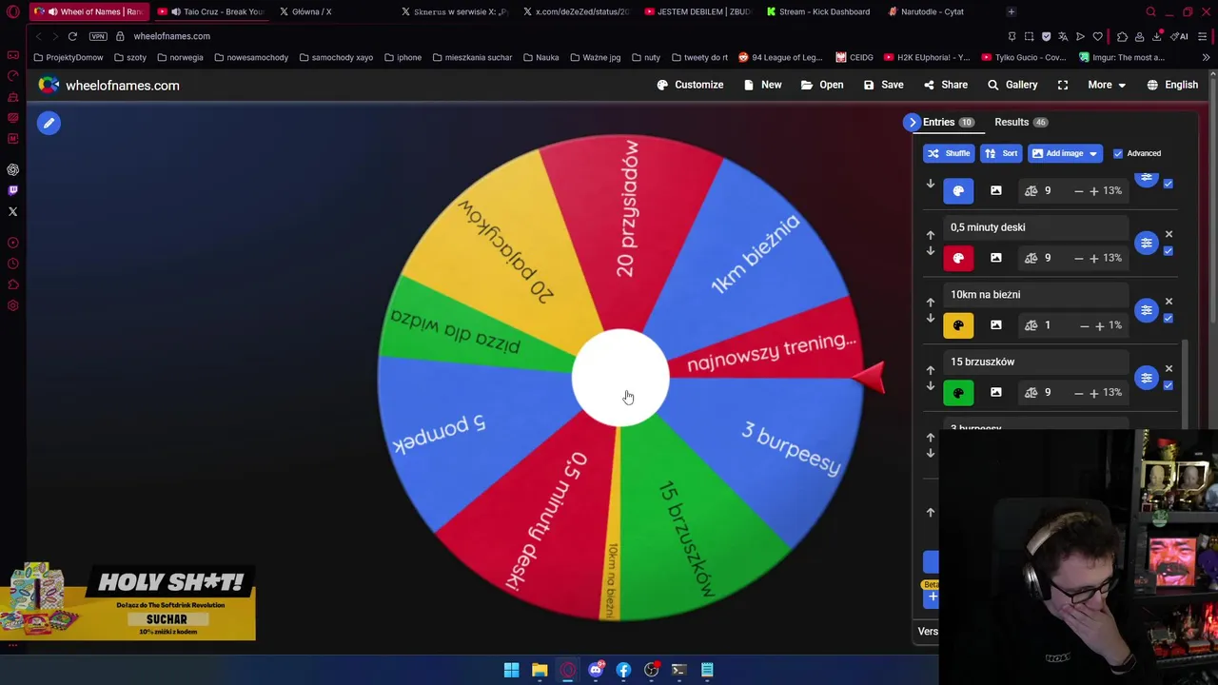Move 15 brzuszków entry up

931,369
